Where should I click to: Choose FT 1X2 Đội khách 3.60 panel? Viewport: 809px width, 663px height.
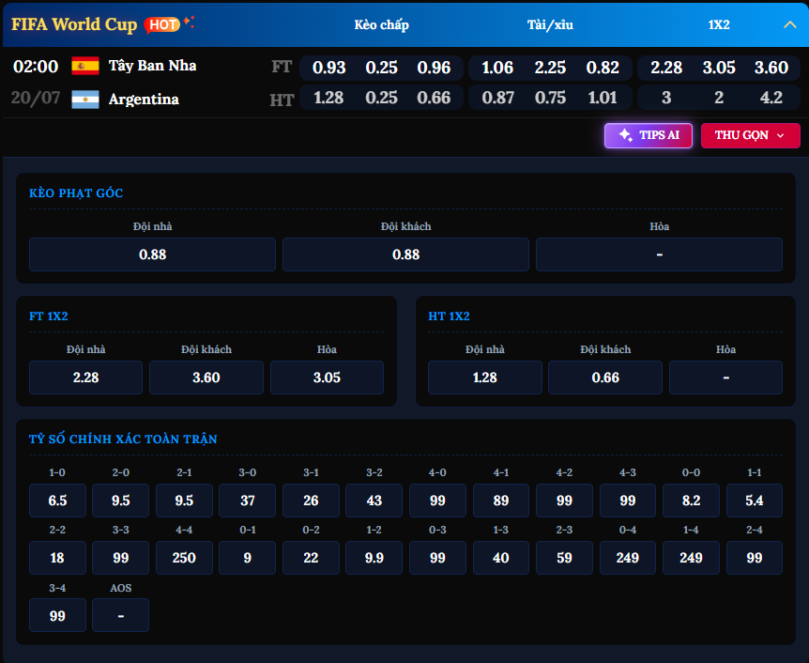[x=206, y=378]
